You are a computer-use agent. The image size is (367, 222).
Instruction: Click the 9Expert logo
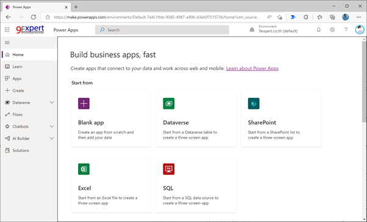click(30, 29)
